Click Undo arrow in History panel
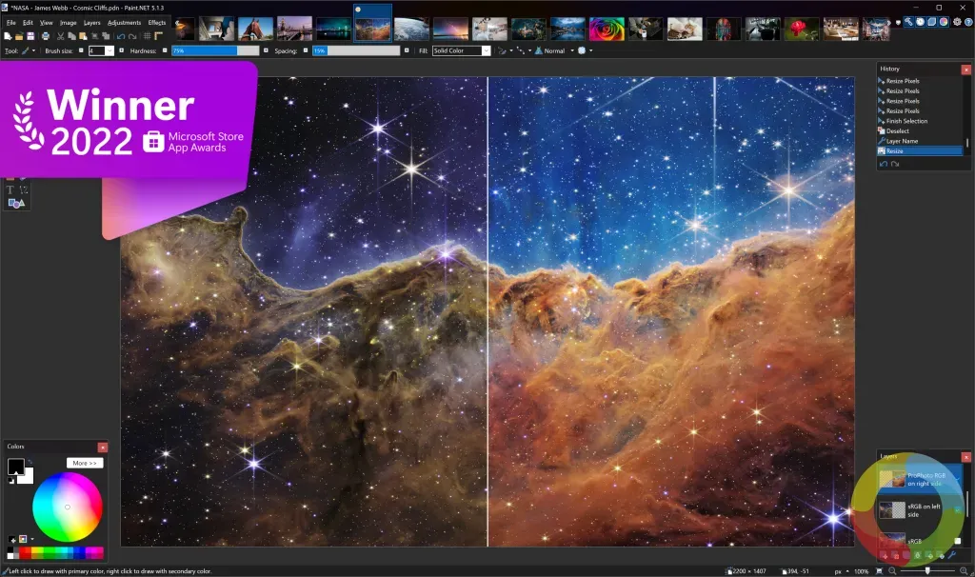Image resolution: width=975 pixels, height=577 pixels. 884,164
